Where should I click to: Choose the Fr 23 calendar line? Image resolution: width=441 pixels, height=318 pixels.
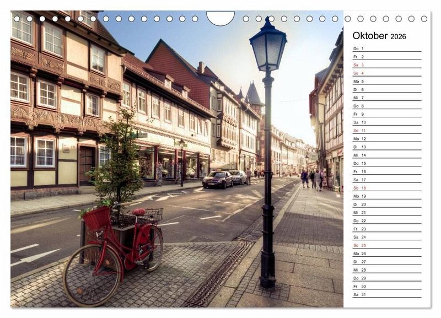click(386, 229)
